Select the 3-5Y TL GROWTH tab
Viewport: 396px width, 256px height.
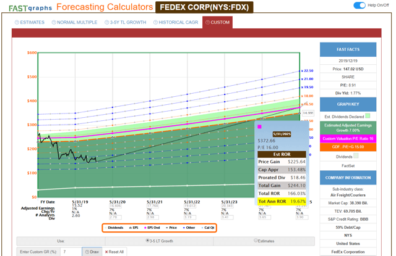pyautogui.click(x=126, y=22)
